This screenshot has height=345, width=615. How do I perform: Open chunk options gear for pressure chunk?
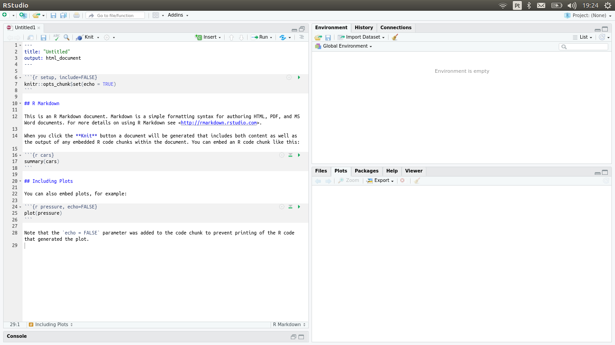click(x=282, y=207)
